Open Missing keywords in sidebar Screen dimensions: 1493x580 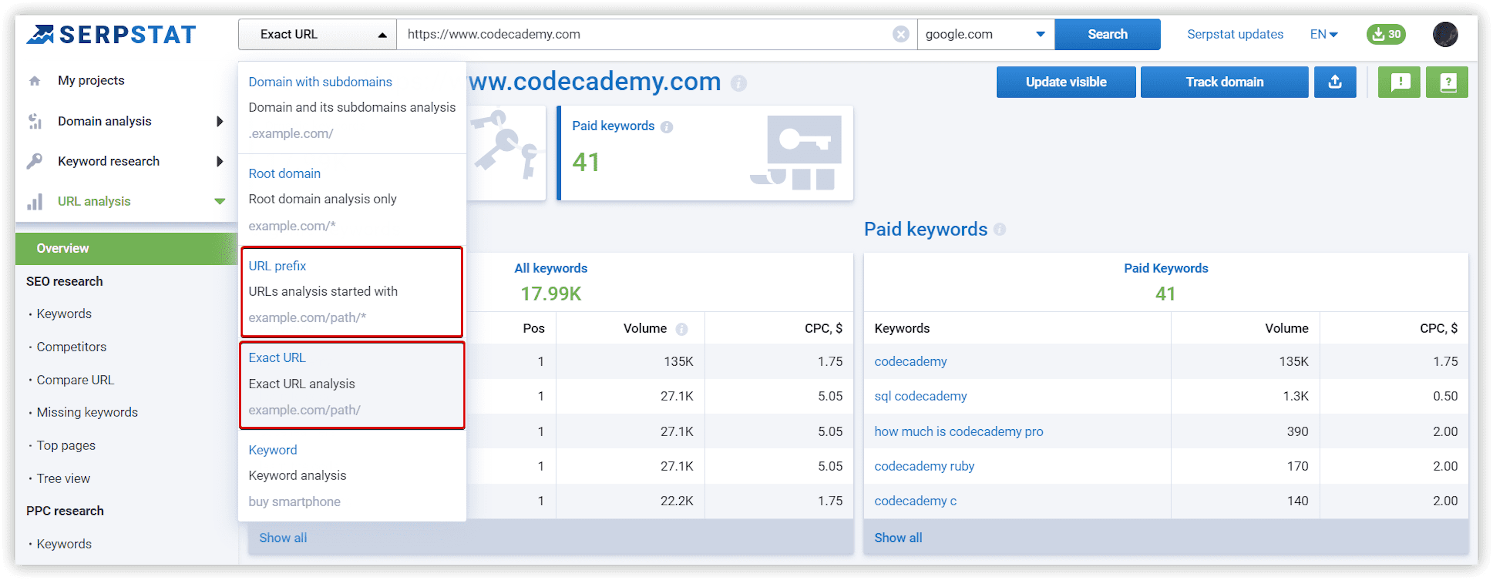pos(87,413)
